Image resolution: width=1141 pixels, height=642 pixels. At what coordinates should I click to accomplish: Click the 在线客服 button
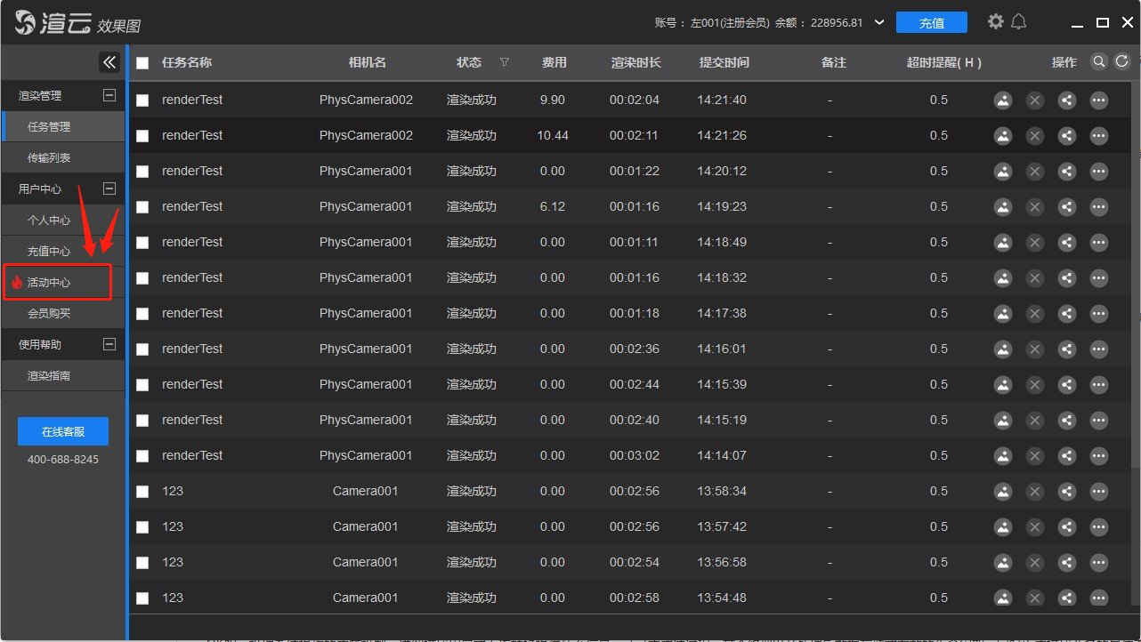click(63, 431)
